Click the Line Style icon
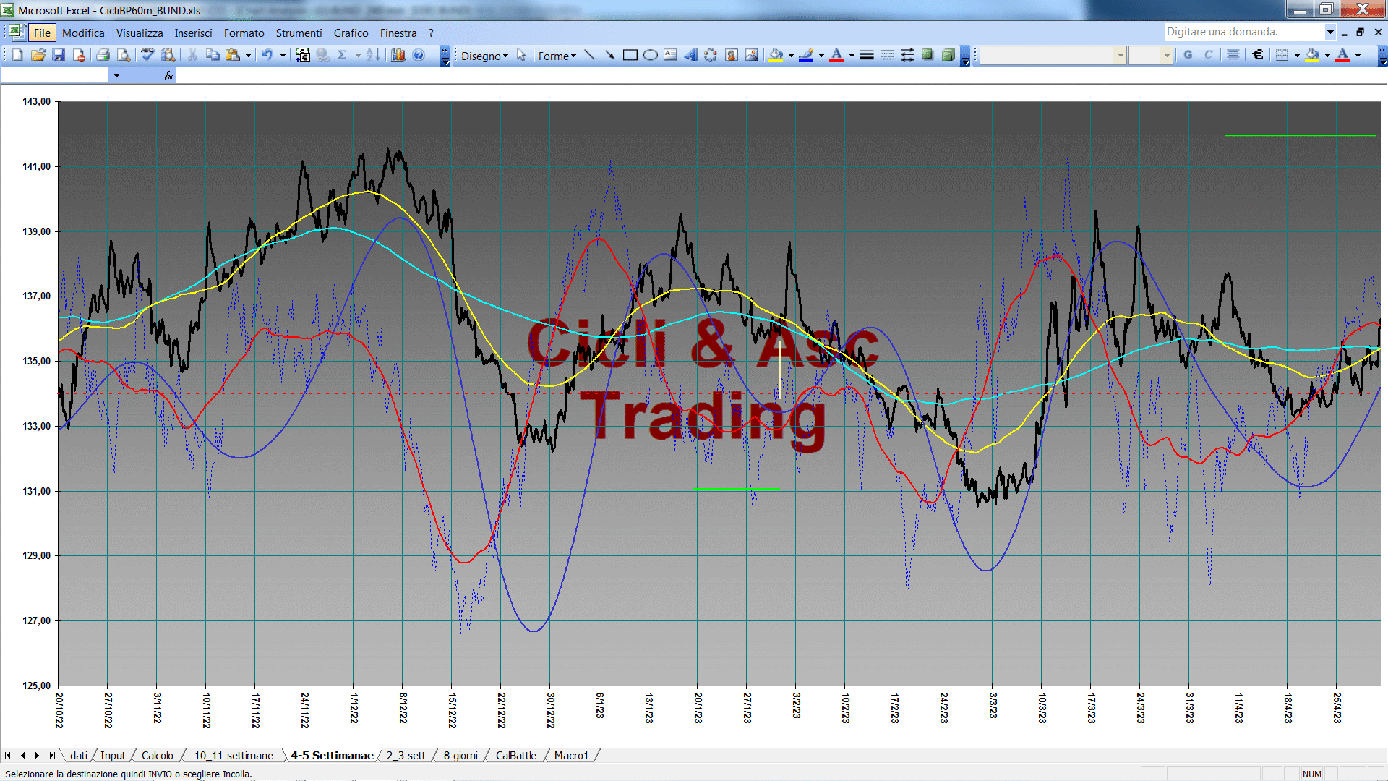The width and height of the screenshot is (1388, 781). (867, 56)
